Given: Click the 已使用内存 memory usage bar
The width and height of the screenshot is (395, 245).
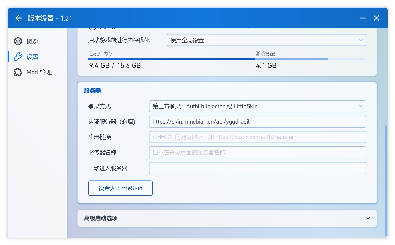Looking at the screenshot, I should tap(171, 59).
